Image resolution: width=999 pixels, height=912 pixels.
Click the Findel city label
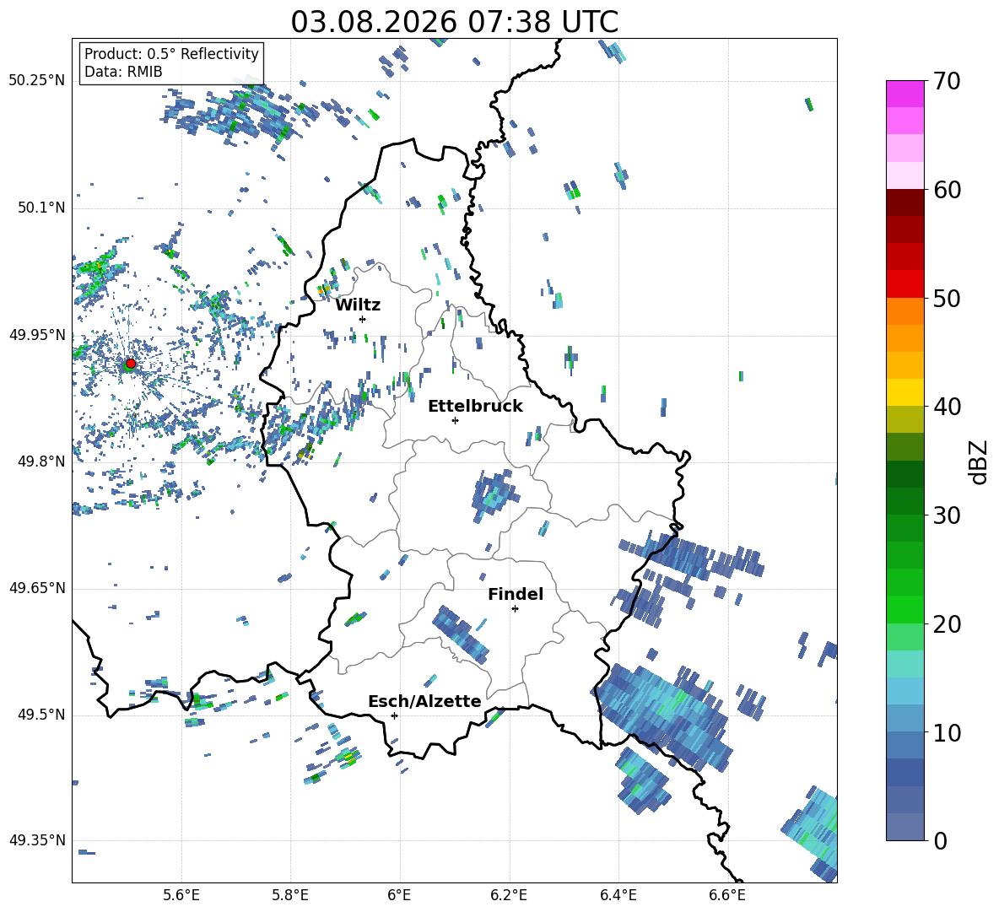[516, 594]
